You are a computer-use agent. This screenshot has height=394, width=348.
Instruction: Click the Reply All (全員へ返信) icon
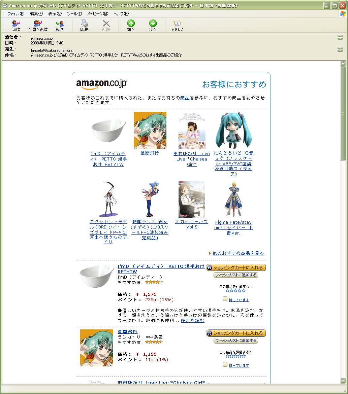[x=38, y=25]
